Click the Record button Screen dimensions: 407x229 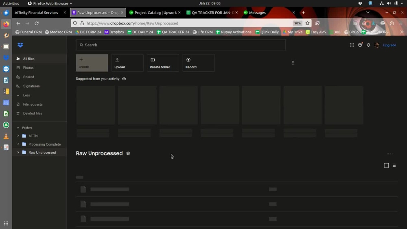click(199, 63)
